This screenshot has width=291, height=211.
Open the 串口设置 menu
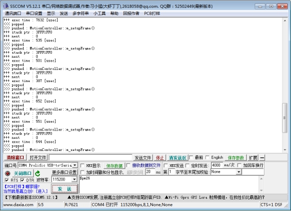pyautogui.click(x=34, y=13)
